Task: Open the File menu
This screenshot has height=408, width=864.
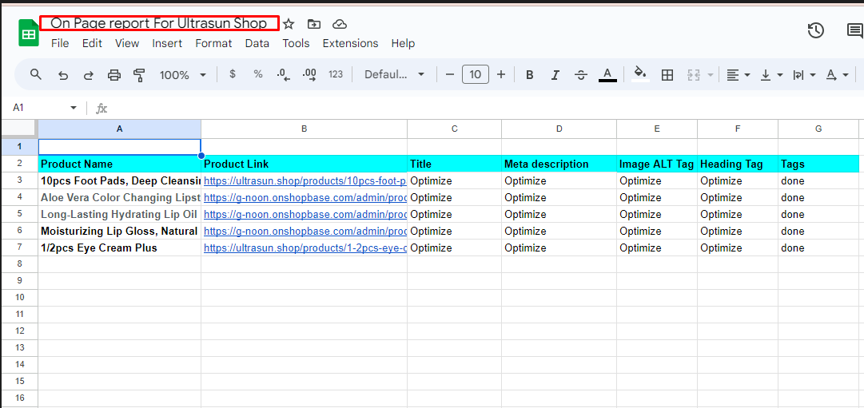Action: [x=60, y=43]
